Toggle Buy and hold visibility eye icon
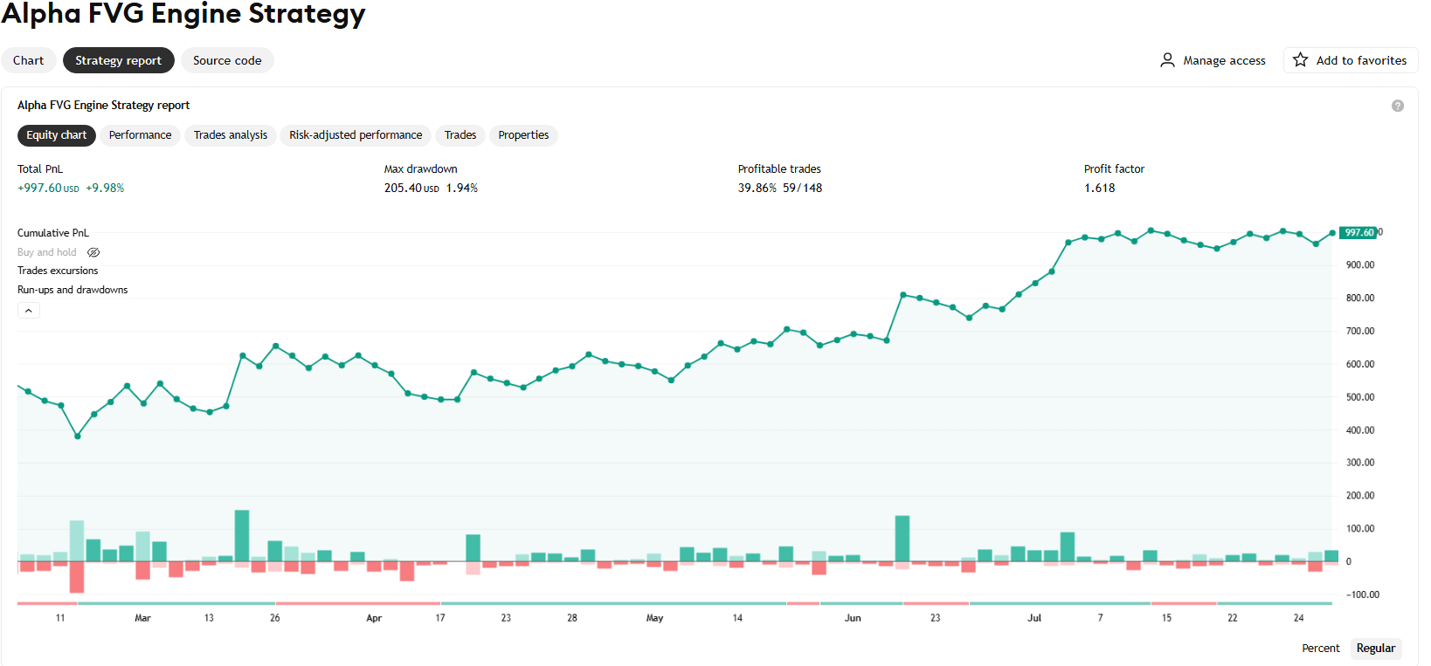This screenshot has width=1431, height=666. pos(93,252)
